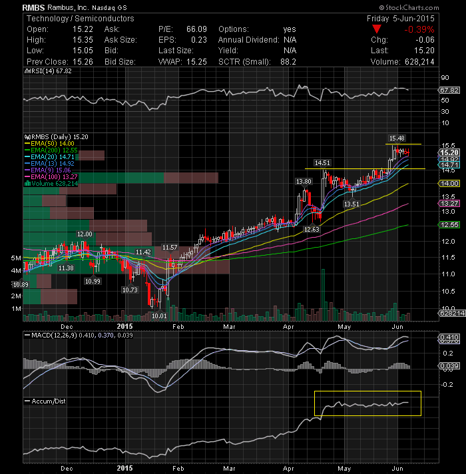Click the 0.410 MACD axis tag
The height and width of the screenshot is (474, 466).
pyautogui.click(x=449, y=337)
